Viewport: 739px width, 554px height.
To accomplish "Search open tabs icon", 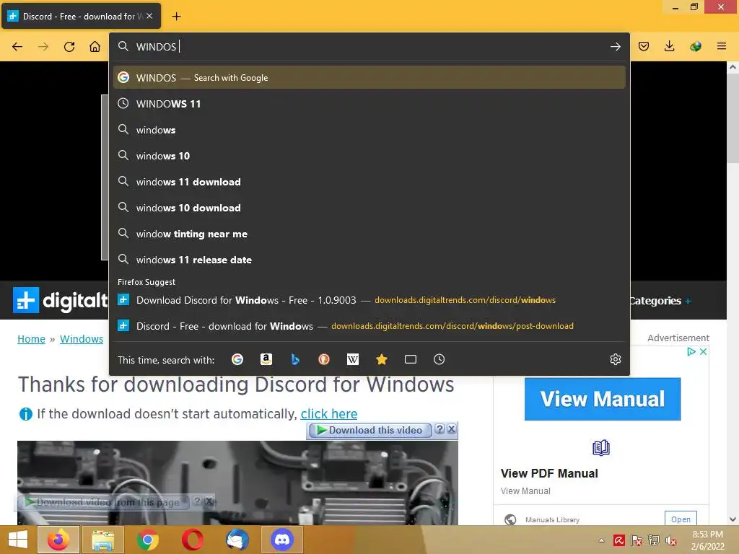I will coord(411,359).
